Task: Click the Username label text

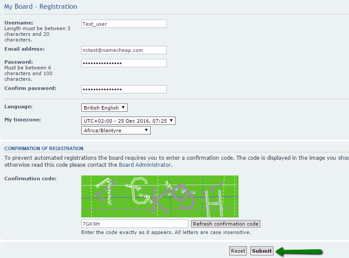Action: point(19,23)
